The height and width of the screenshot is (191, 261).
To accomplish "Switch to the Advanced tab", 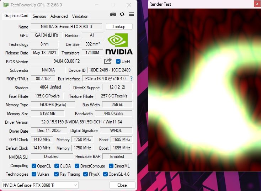I will click(59, 16).
